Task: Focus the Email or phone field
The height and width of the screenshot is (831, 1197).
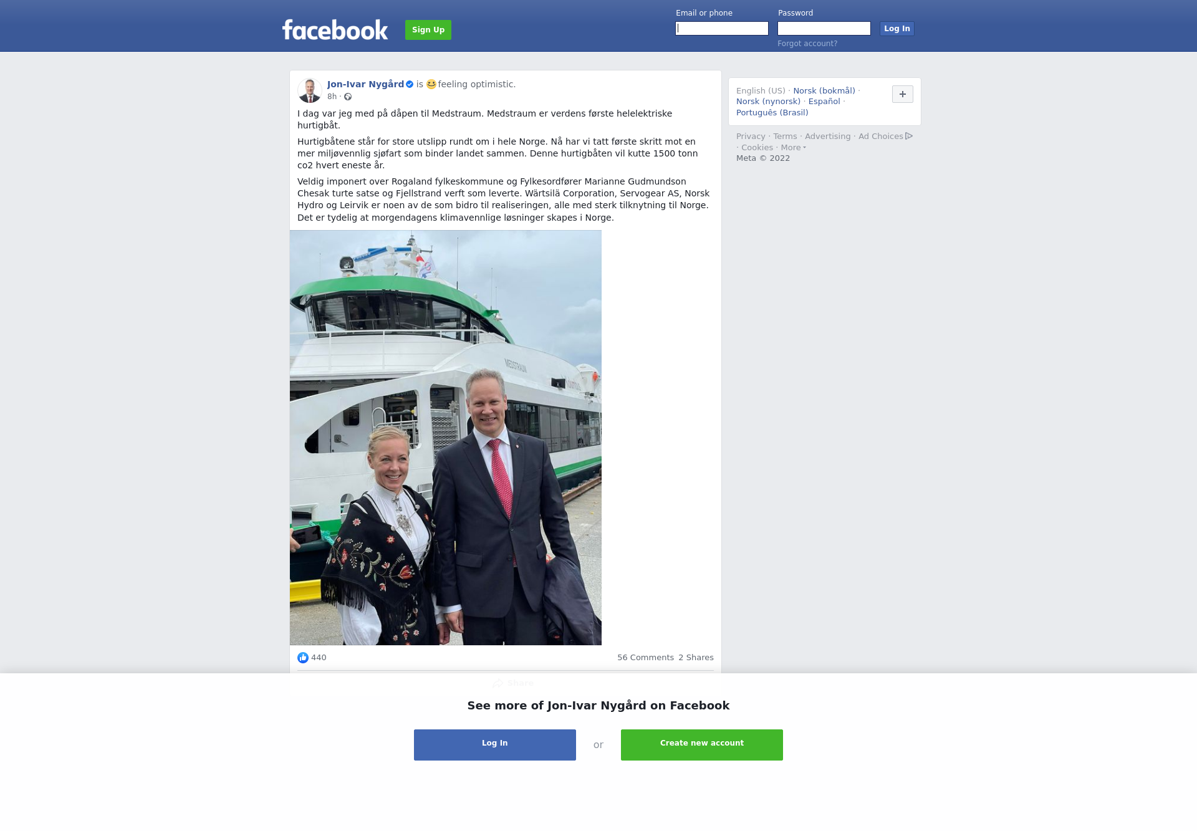Action: pyautogui.click(x=722, y=29)
